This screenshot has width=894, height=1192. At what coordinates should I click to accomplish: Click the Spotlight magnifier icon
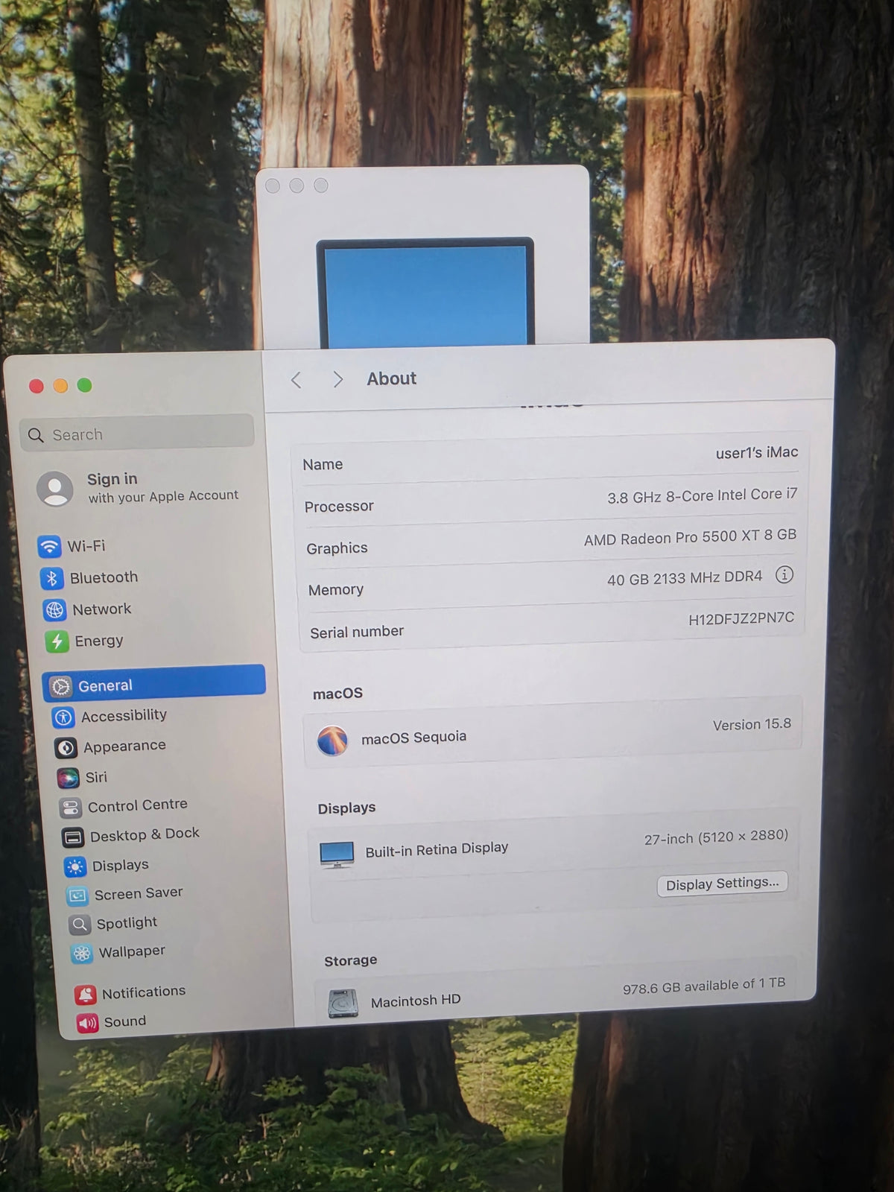[79, 925]
